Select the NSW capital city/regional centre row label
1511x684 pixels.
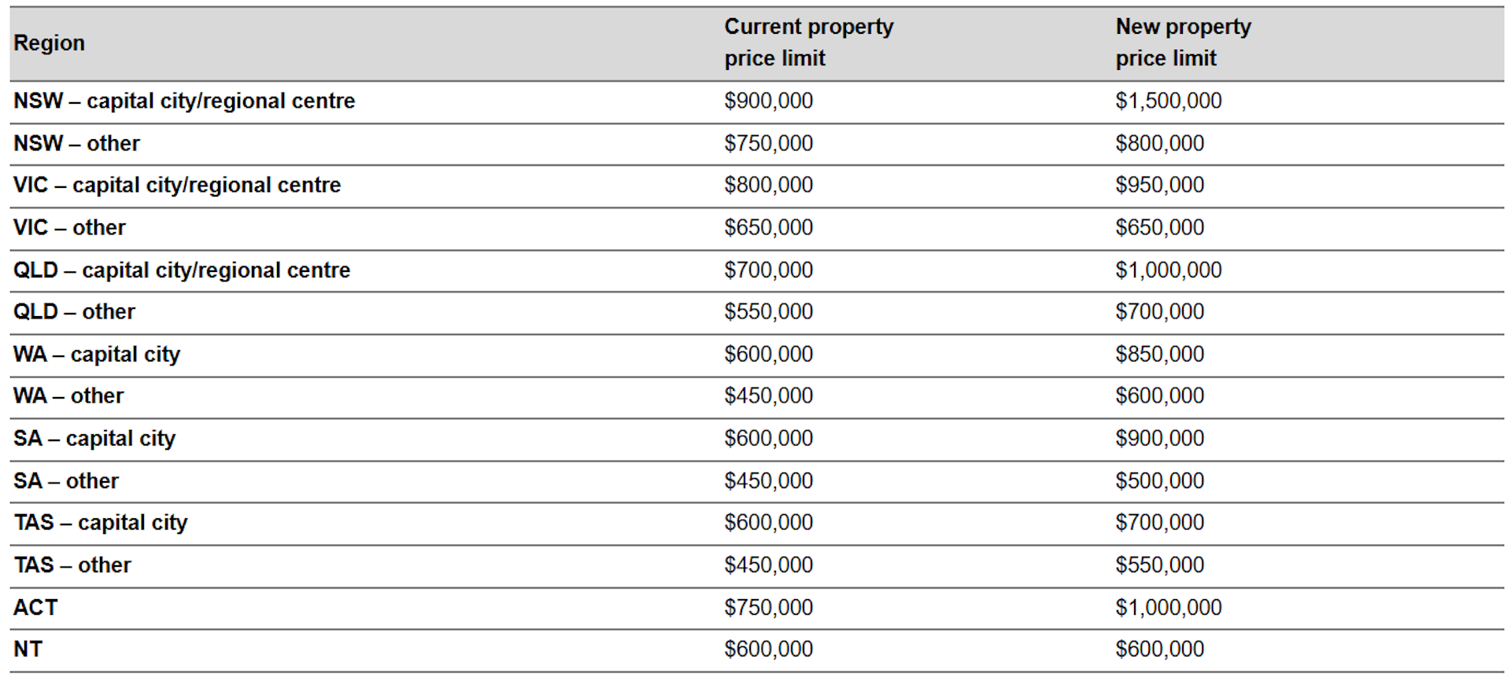pos(184,101)
